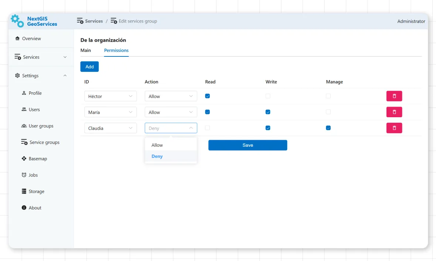Click the Profile person icon
The height and width of the screenshot is (261, 436).
point(24,93)
